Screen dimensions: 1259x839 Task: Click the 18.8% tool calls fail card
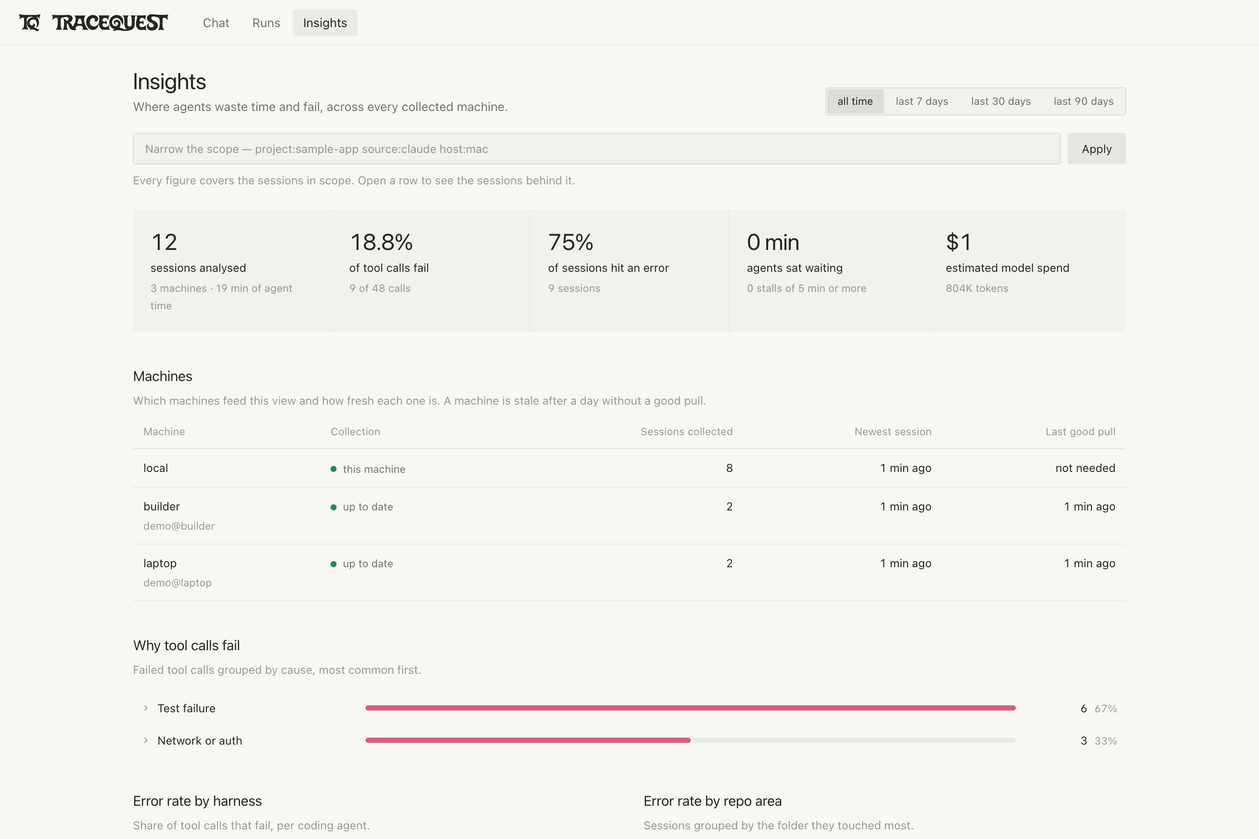pos(430,271)
